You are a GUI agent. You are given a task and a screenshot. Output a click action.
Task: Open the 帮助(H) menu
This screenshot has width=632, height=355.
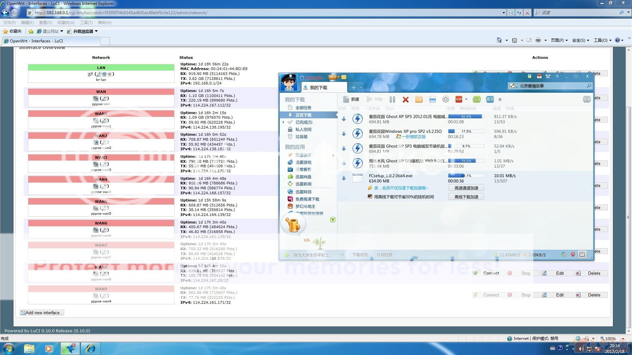[x=105, y=23]
